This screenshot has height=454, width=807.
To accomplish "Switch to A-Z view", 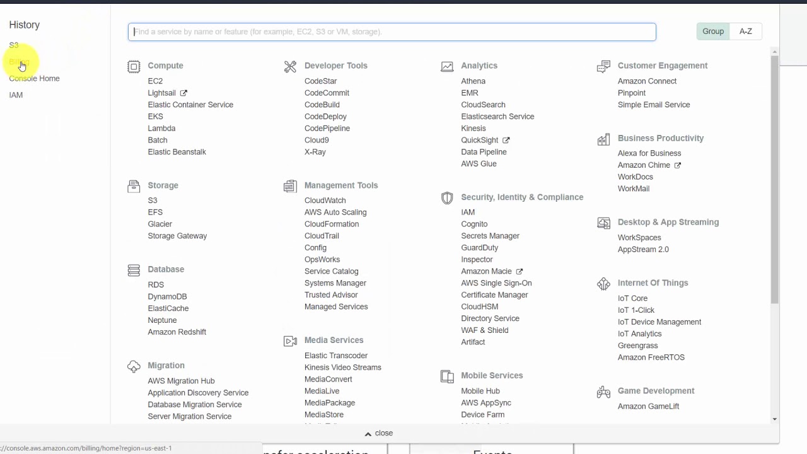I will coord(746,32).
